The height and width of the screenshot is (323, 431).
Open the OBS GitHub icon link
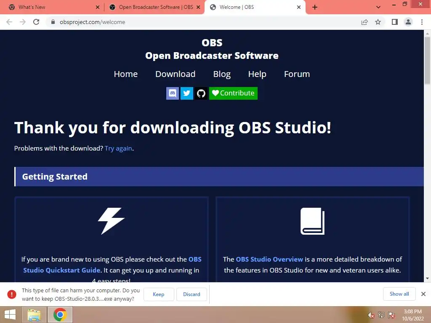tap(201, 93)
